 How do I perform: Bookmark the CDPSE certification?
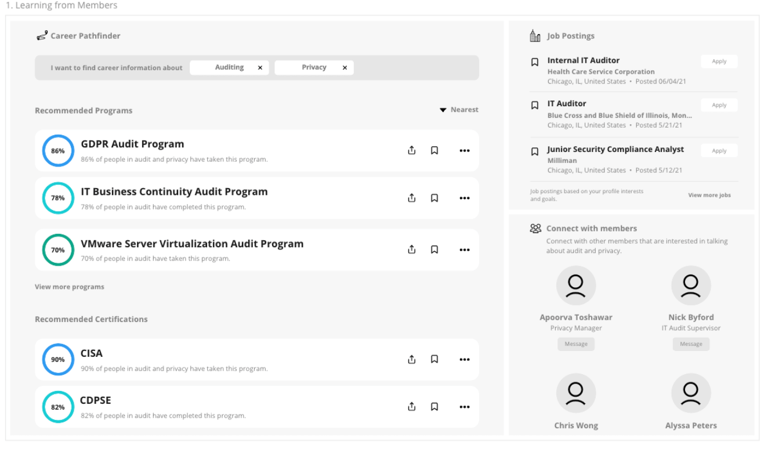click(434, 407)
